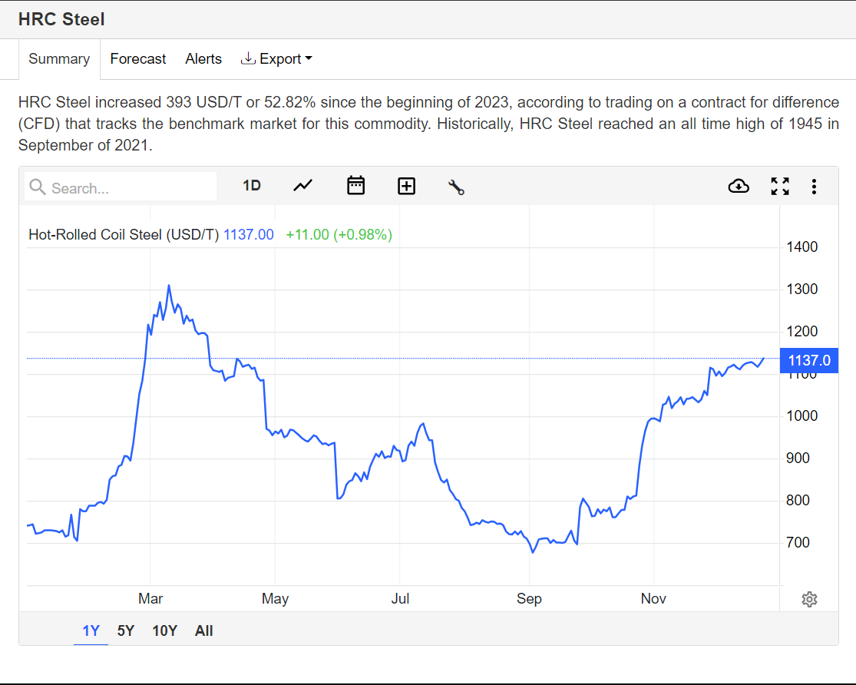
Task: Click the Hot-Rolled Coil Steel series label
Action: 124,235
